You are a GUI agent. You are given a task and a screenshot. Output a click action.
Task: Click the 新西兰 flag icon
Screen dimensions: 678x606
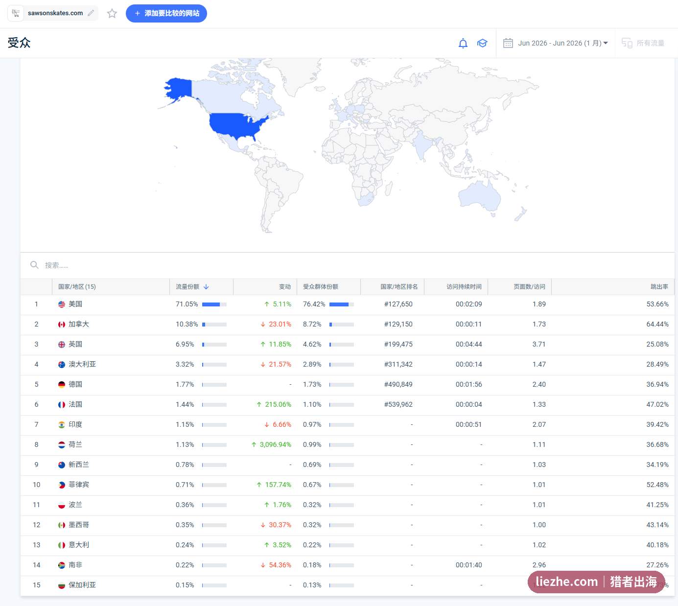pyautogui.click(x=62, y=465)
